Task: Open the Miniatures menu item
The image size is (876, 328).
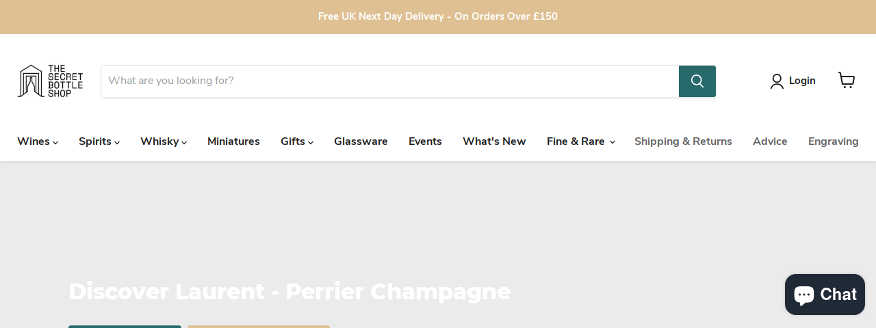Action: 233,141
